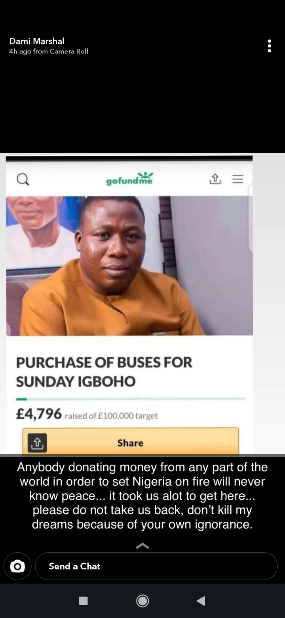Open the camera to reply with a snap

(17, 566)
